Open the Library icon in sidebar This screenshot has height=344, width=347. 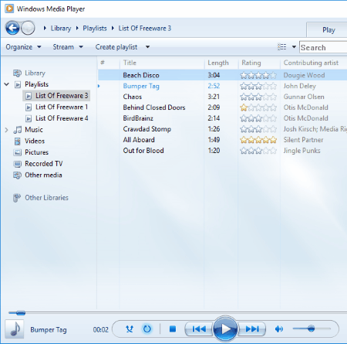[x=17, y=73]
